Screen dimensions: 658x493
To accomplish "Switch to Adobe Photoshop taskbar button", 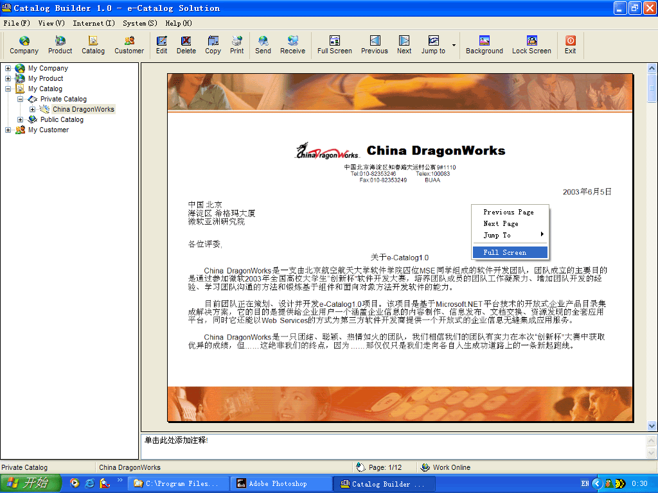I will click(281, 484).
